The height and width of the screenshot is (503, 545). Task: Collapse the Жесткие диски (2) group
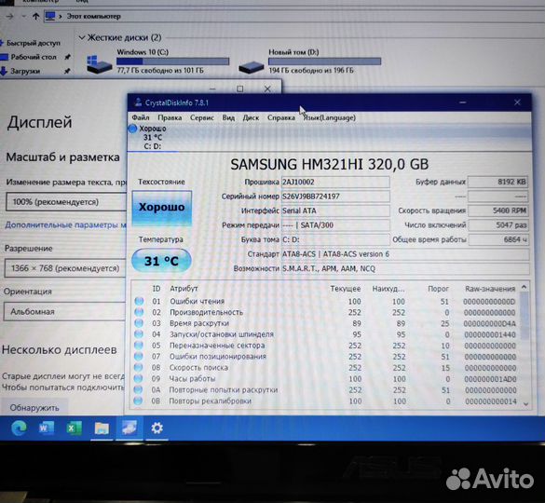(82, 37)
